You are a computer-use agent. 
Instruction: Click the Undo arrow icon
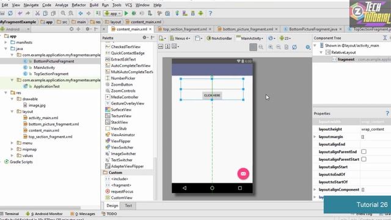pos(20,13)
